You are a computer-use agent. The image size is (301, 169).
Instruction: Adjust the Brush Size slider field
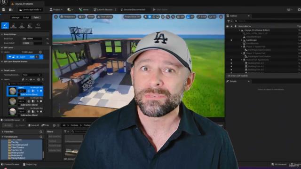pos(32,38)
